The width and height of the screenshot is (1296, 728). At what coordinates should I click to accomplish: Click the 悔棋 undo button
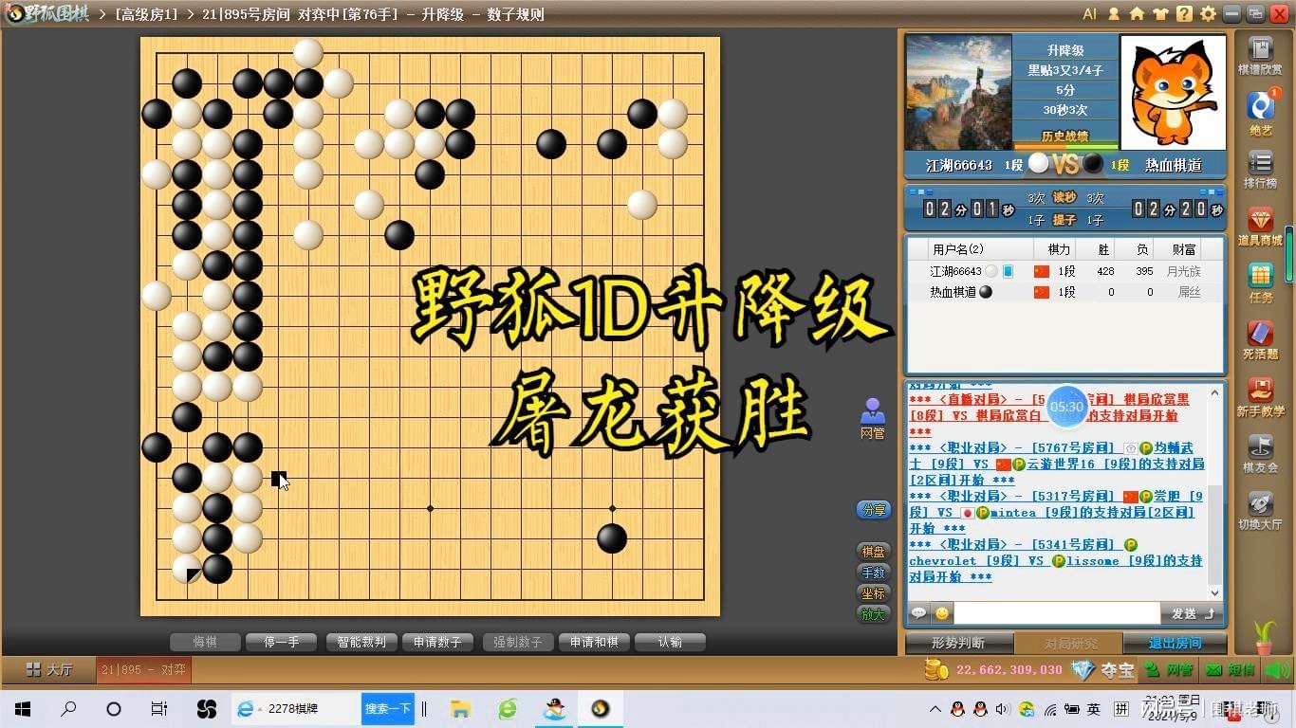205,642
